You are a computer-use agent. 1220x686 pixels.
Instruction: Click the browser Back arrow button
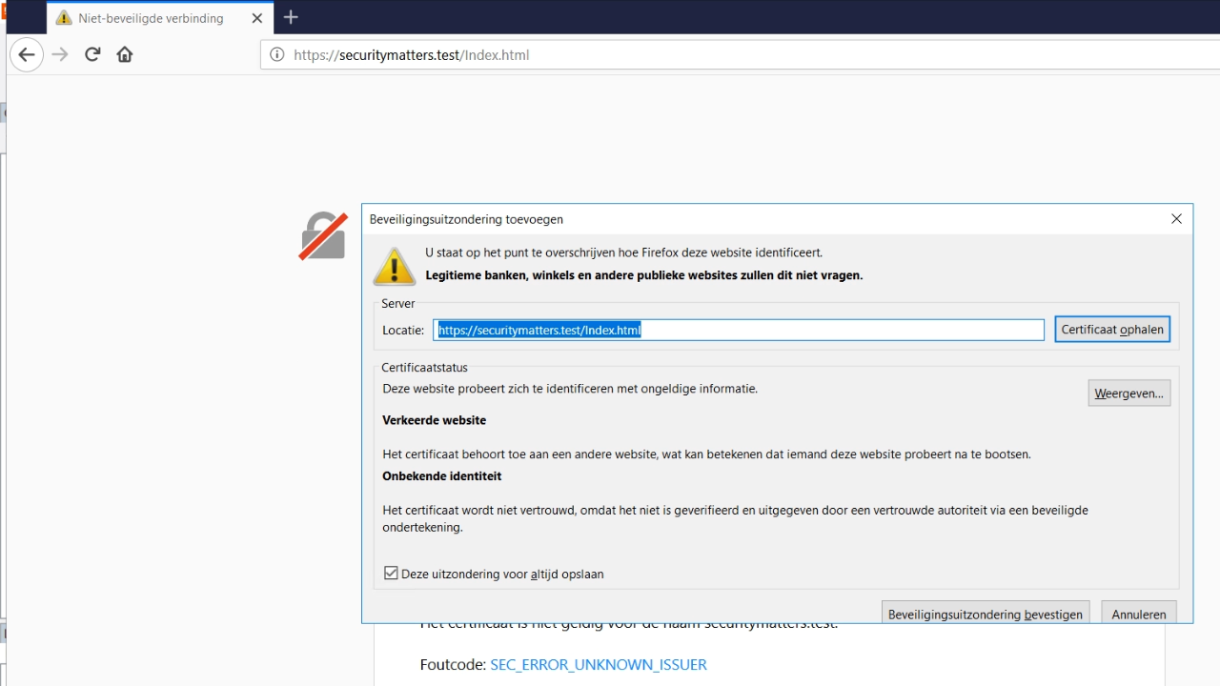point(27,55)
